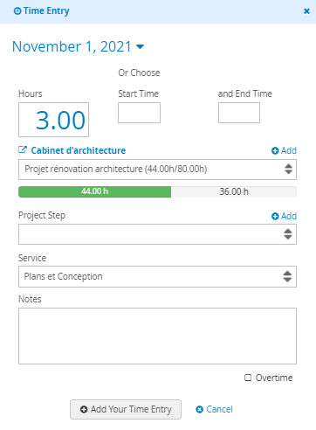Click the November 1, 2021 date heading
Image resolution: width=316 pixels, height=430 pixels.
pyautogui.click(x=72, y=46)
